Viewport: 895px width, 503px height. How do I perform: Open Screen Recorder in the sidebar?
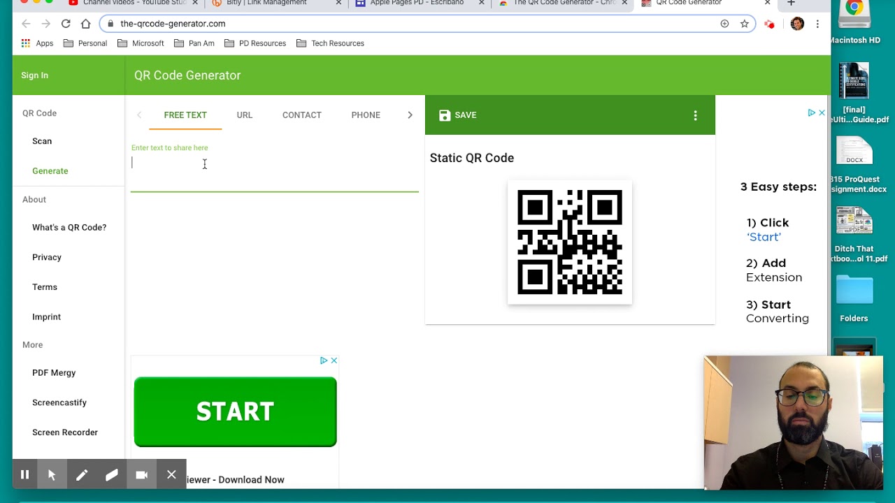point(65,432)
